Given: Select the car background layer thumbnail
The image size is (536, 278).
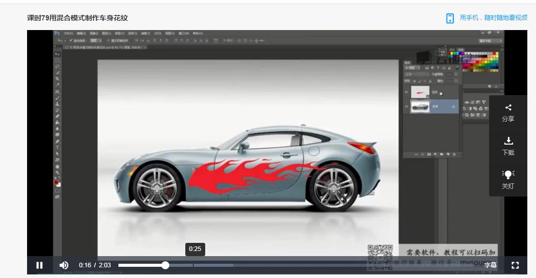Looking at the screenshot, I should point(420,106).
